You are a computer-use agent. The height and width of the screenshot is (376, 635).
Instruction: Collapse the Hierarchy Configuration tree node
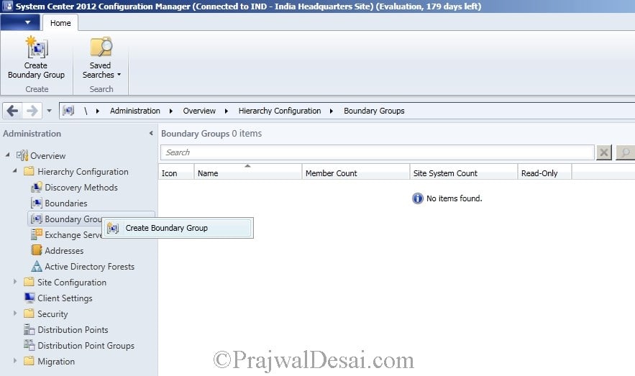pos(15,171)
